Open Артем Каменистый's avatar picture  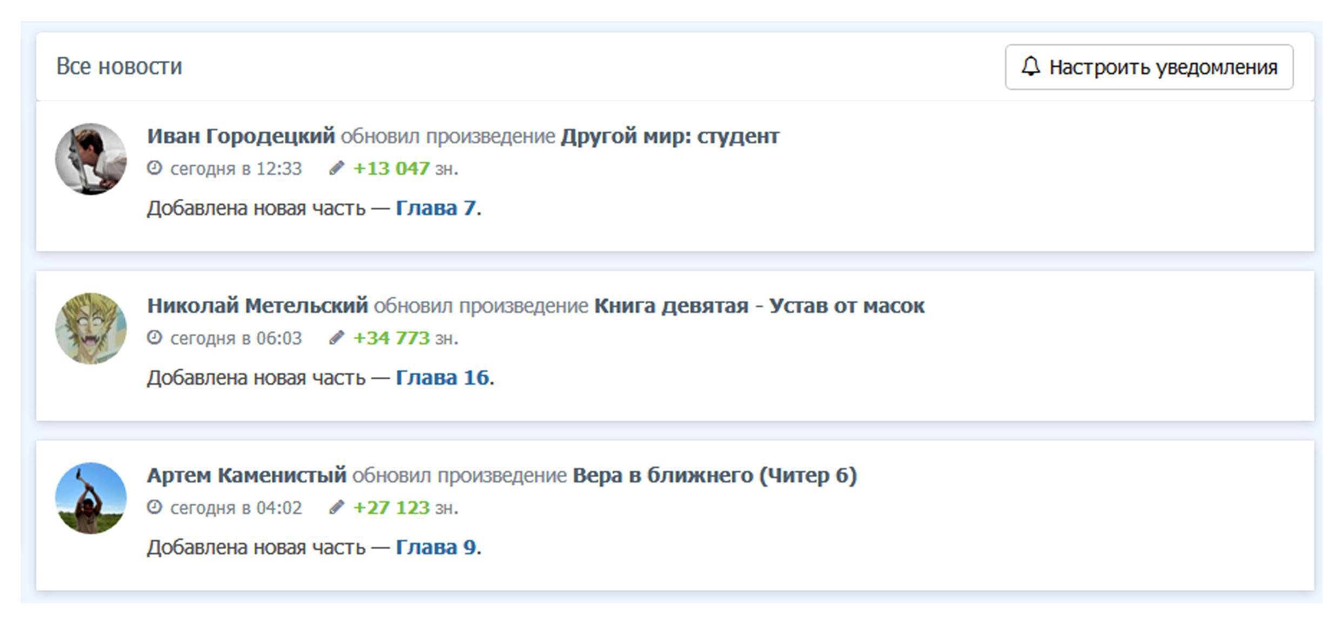[91, 498]
